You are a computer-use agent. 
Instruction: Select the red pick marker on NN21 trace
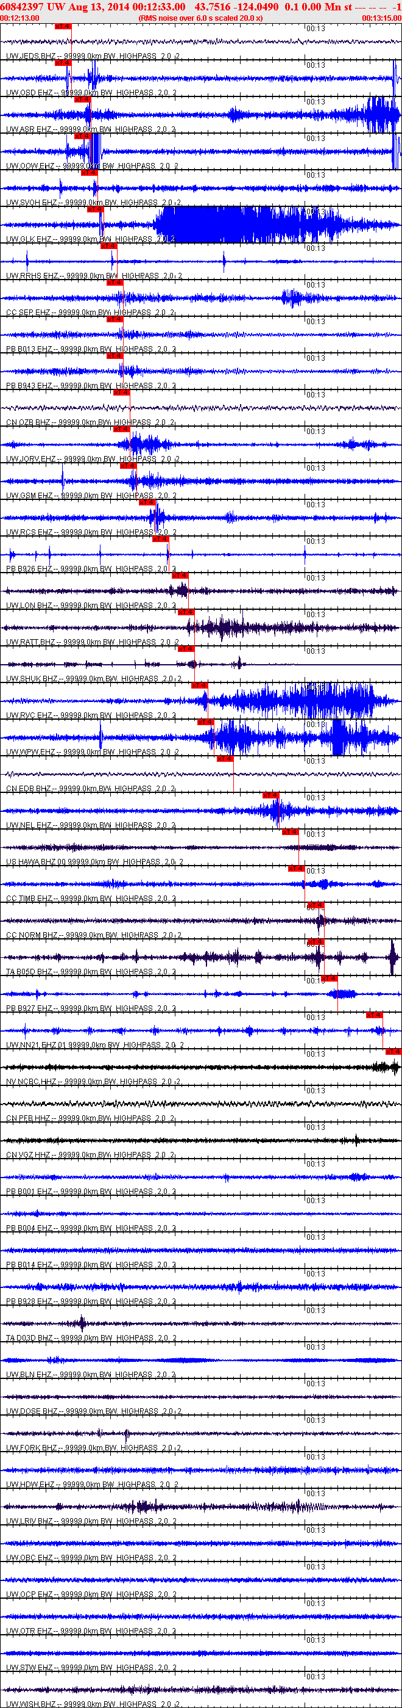coord(375,1015)
